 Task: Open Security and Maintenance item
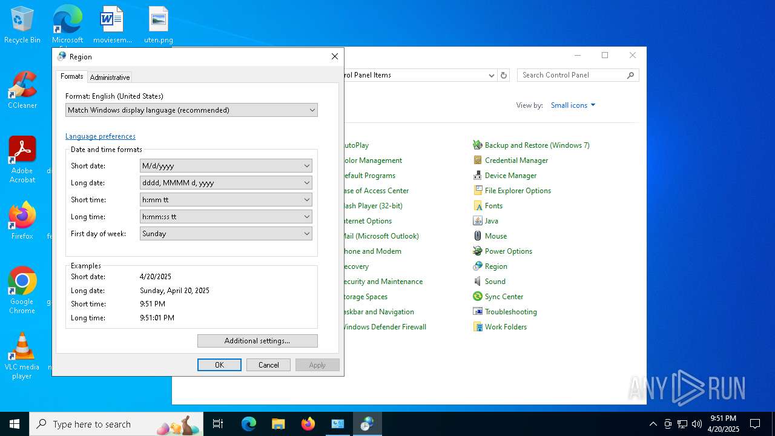383,282
